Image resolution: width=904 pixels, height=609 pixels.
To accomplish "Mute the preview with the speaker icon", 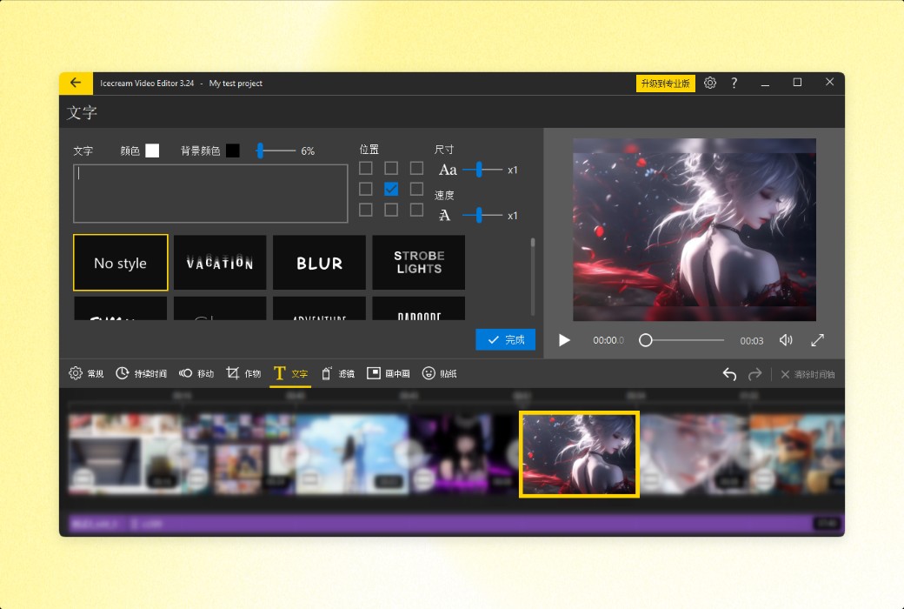I will (x=786, y=340).
